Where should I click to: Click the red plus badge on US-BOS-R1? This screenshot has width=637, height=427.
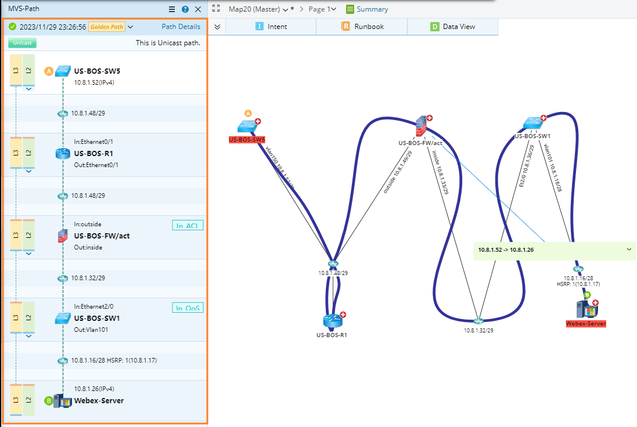tap(343, 315)
